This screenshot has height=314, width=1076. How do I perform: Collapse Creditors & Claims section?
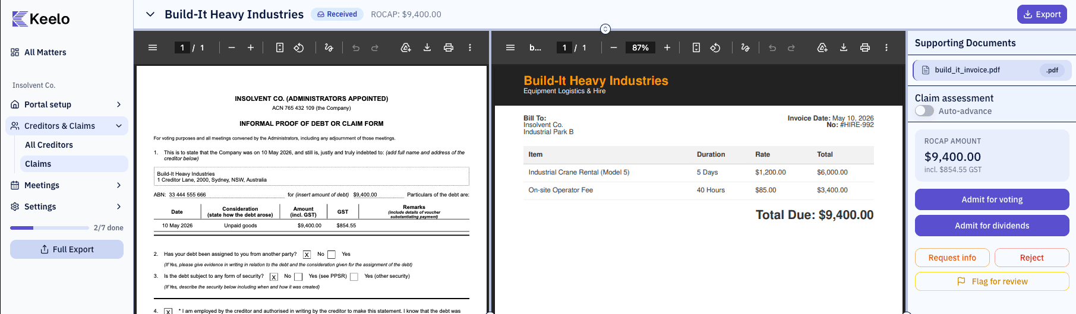(x=67, y=126)
